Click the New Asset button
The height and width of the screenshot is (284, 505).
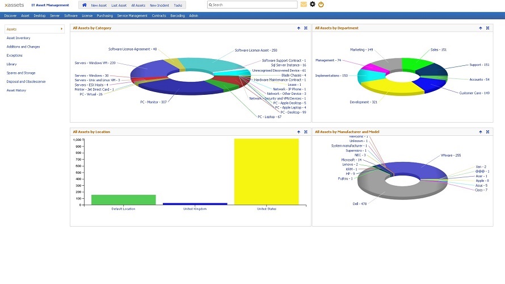(99, 5)
